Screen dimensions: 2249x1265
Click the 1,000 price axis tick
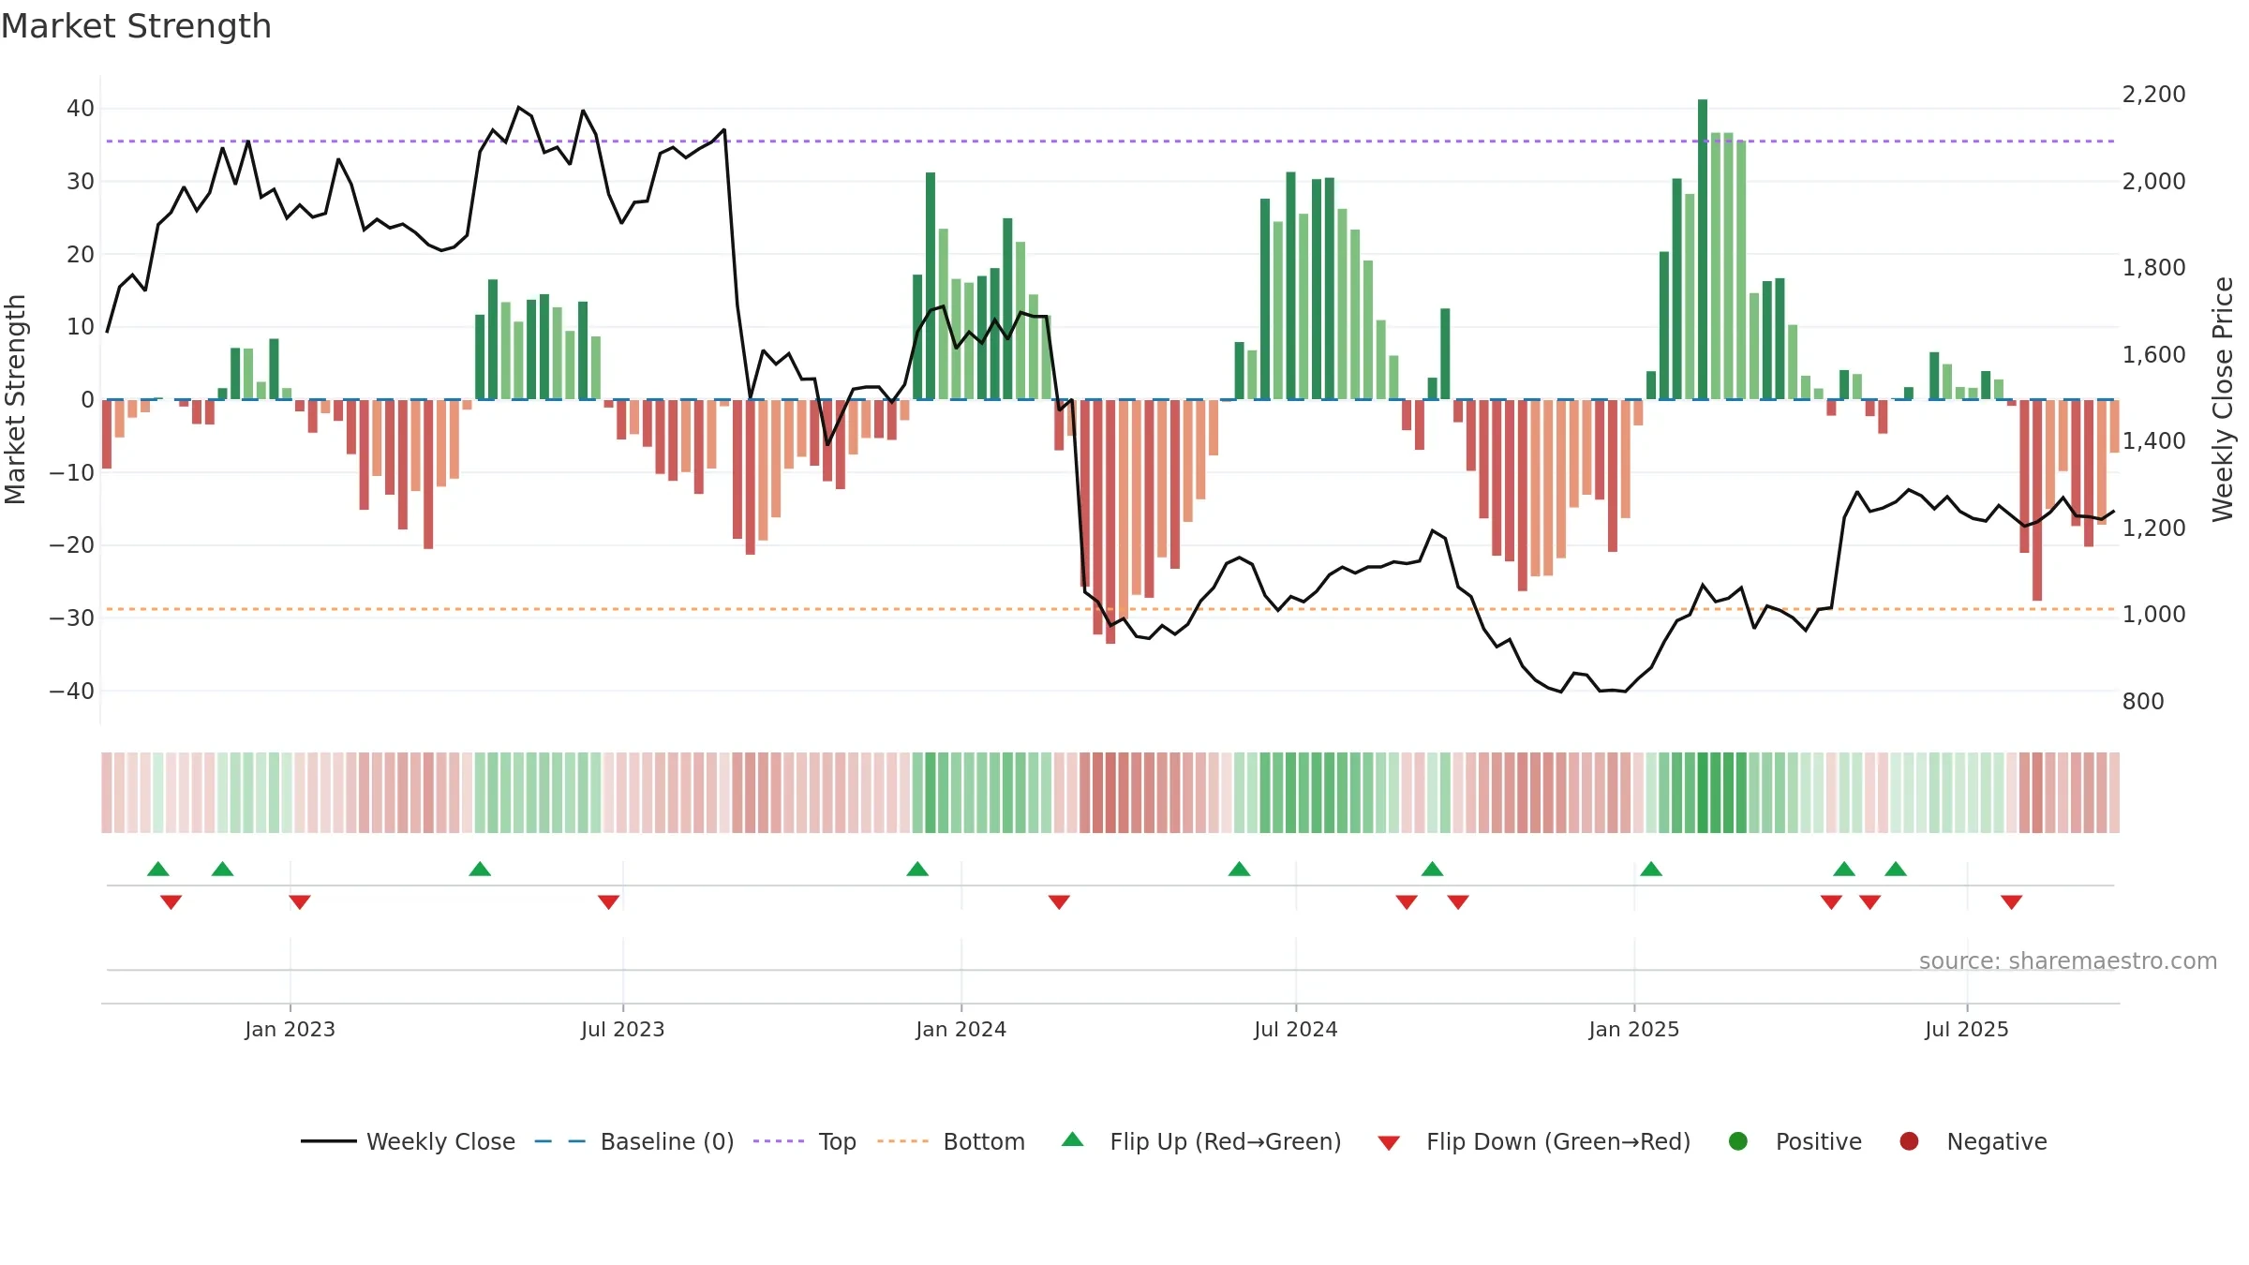coord(2153,614)
